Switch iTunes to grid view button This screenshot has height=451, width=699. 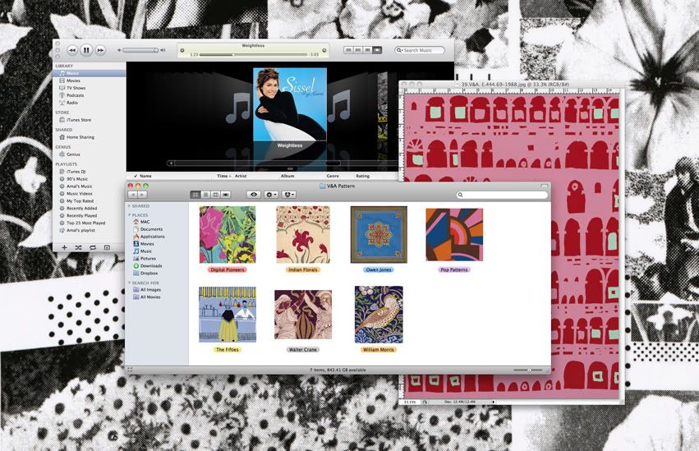point(368,50)
